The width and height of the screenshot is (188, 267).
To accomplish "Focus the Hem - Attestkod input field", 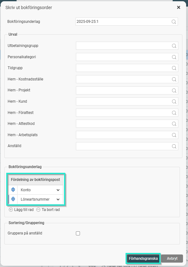I will (x=123, y=124).
